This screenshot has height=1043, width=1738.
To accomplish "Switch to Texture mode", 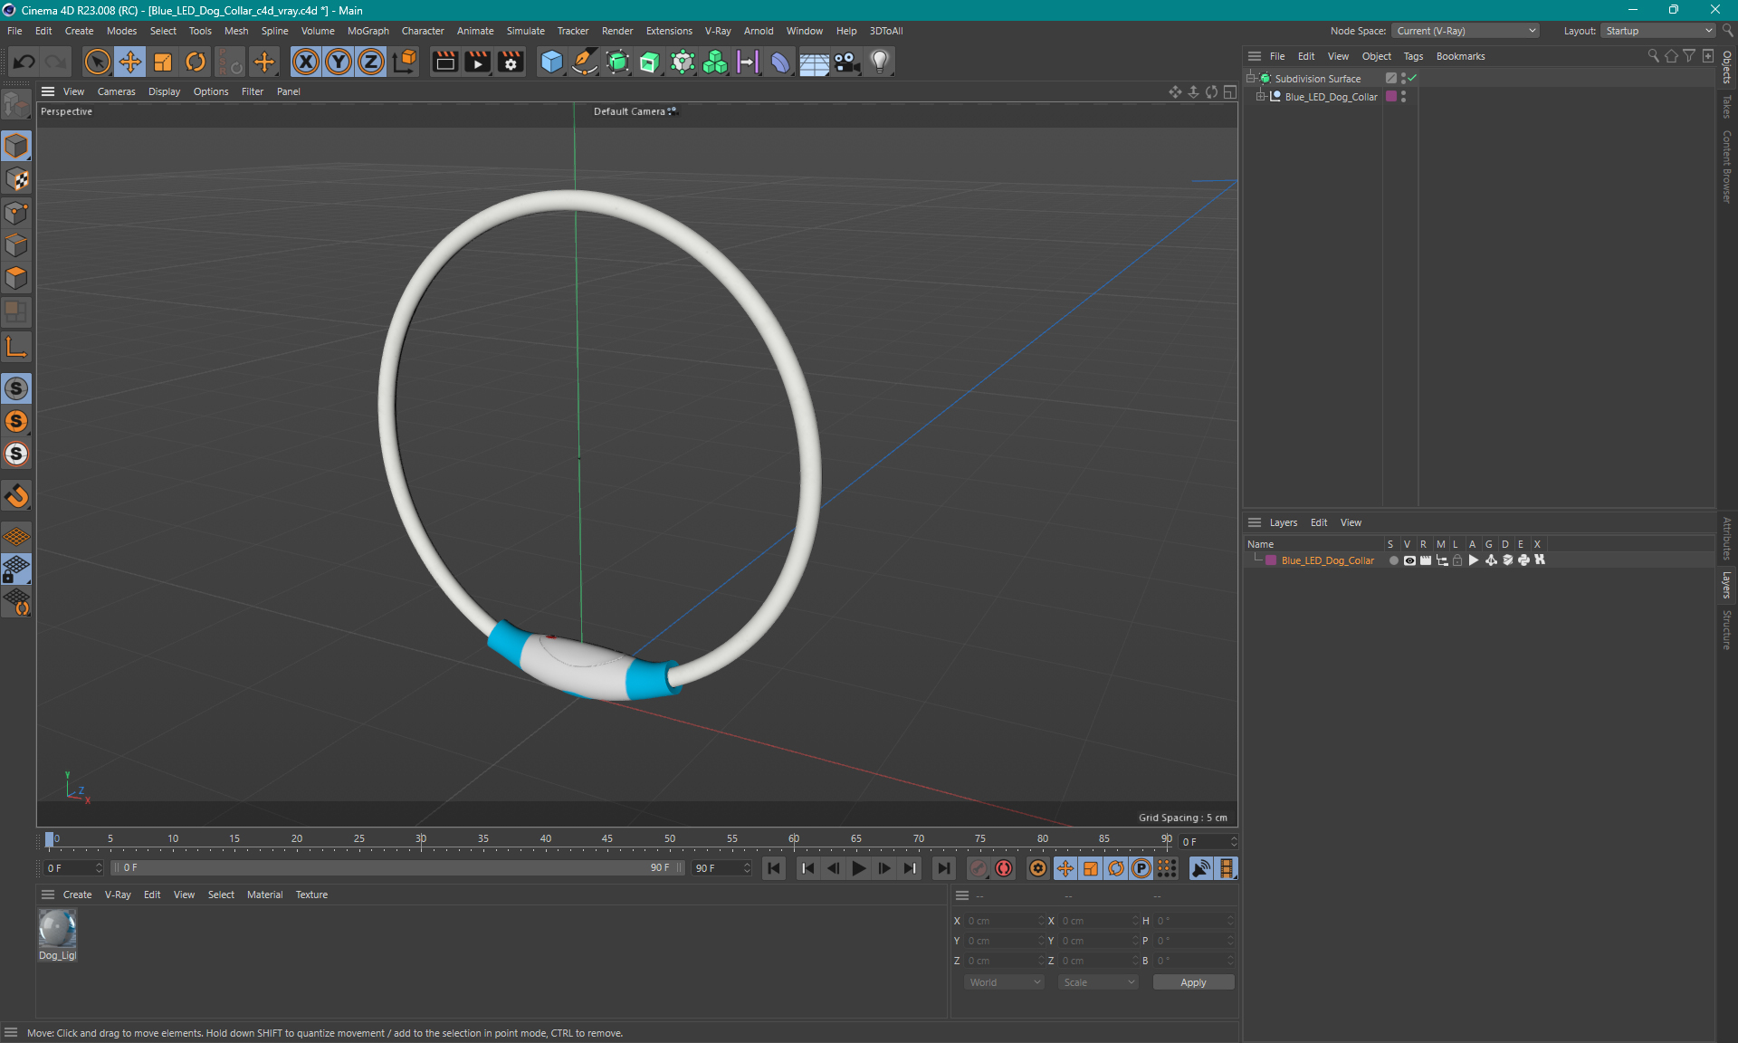I will point(16,179).
